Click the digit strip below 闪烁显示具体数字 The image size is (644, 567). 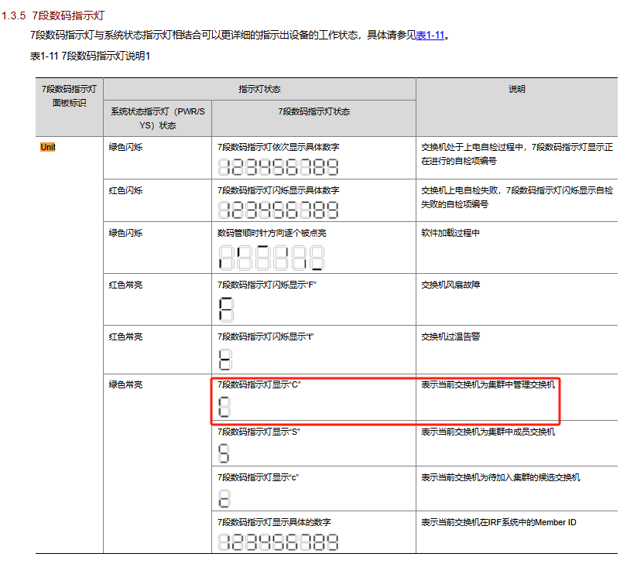click(278, 210)
